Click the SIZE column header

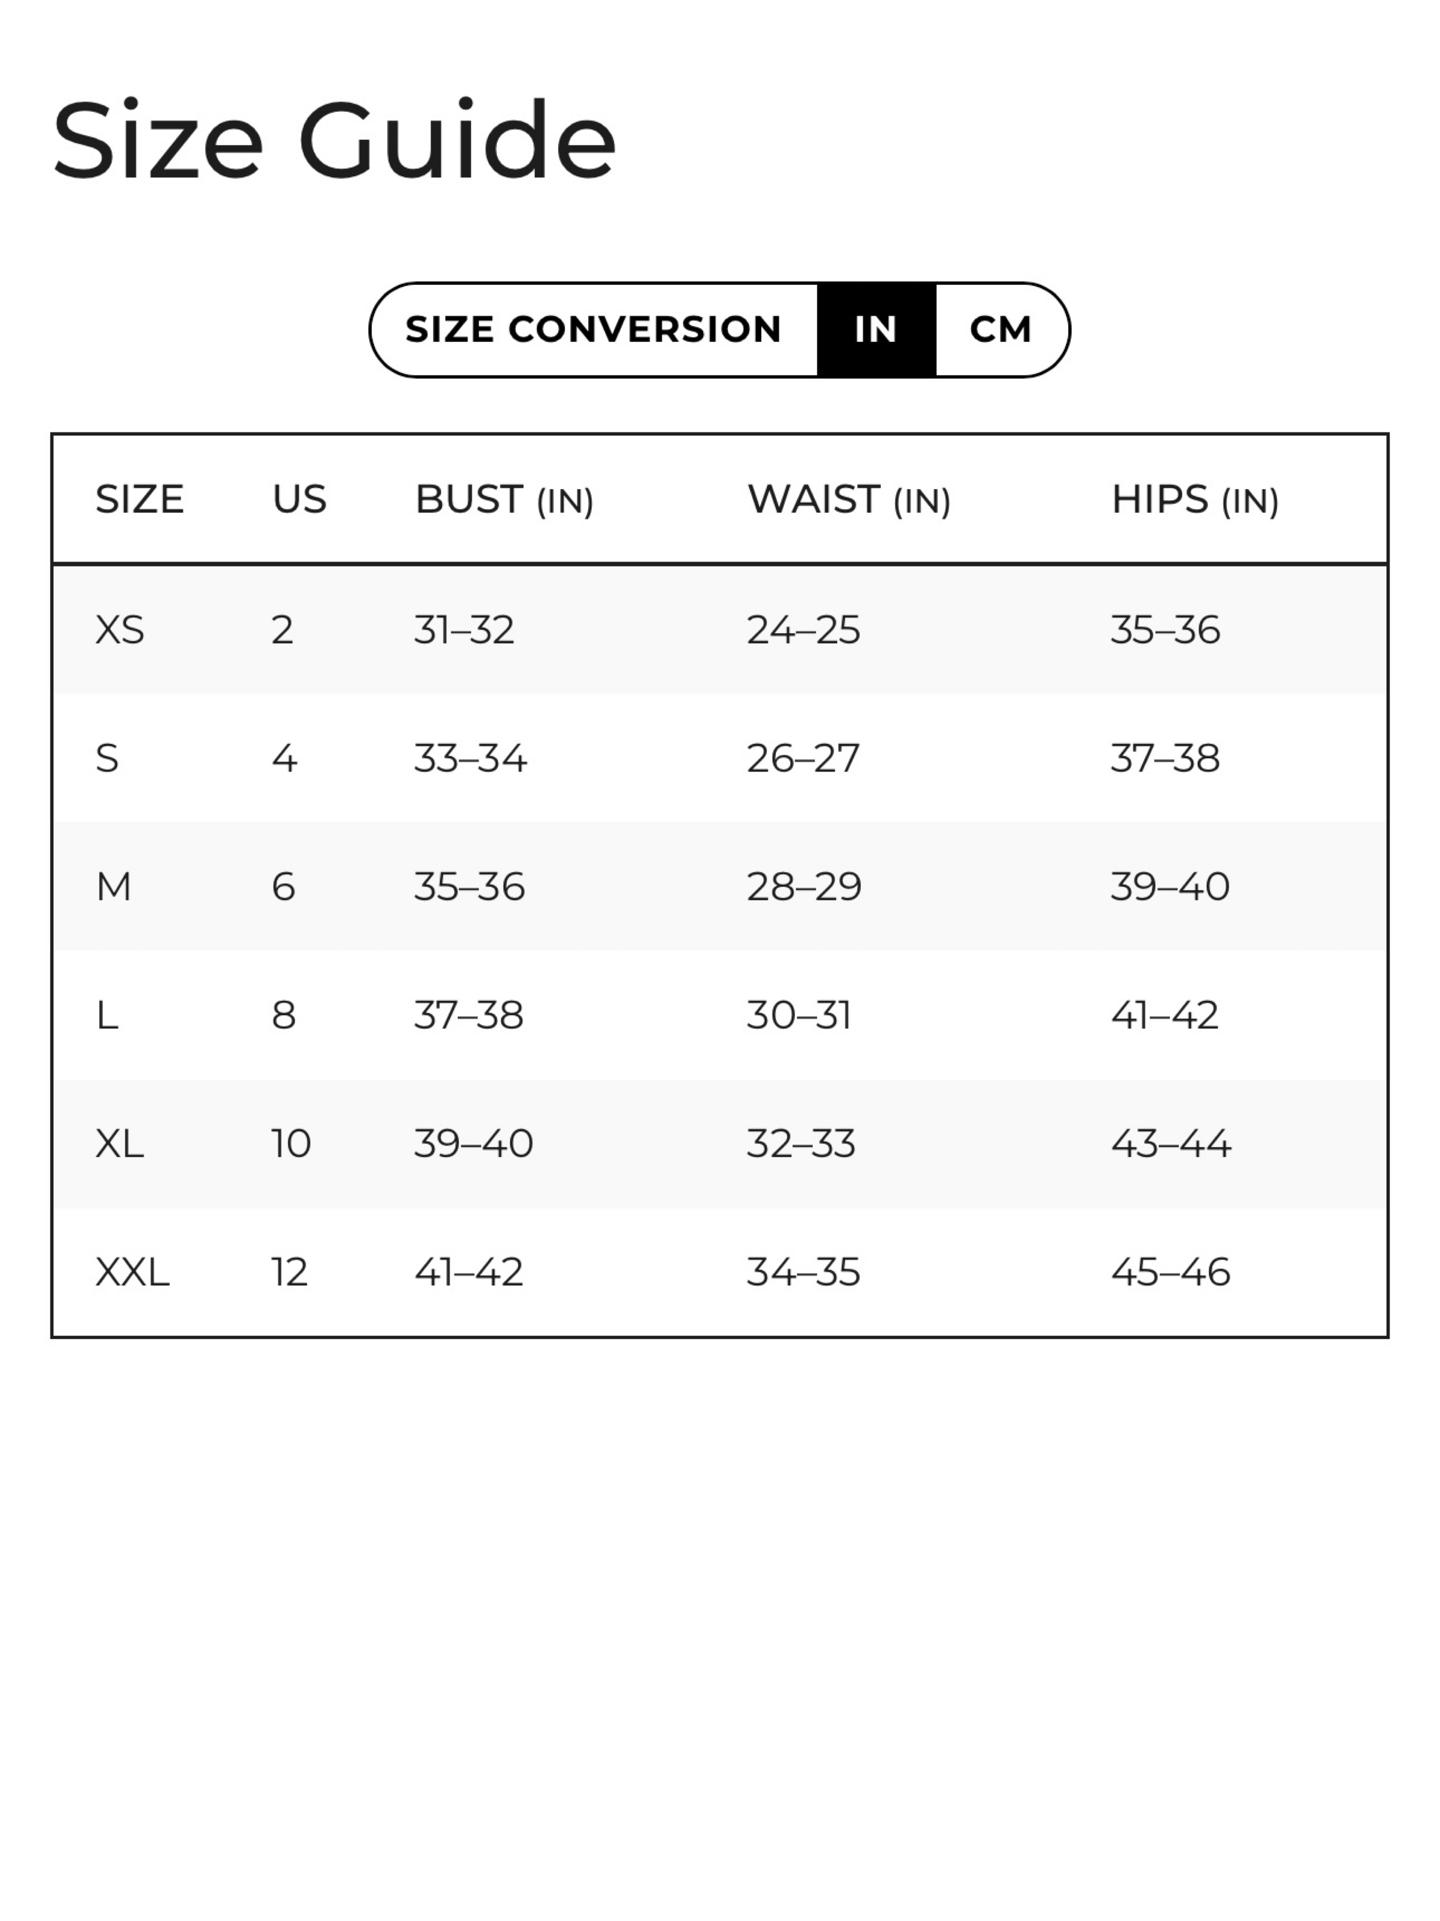click(x=139, y=499)
